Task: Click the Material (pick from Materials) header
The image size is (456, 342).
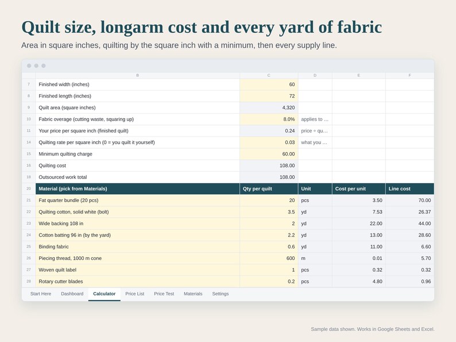Action: pyautogui.click(x=138, y=189)
